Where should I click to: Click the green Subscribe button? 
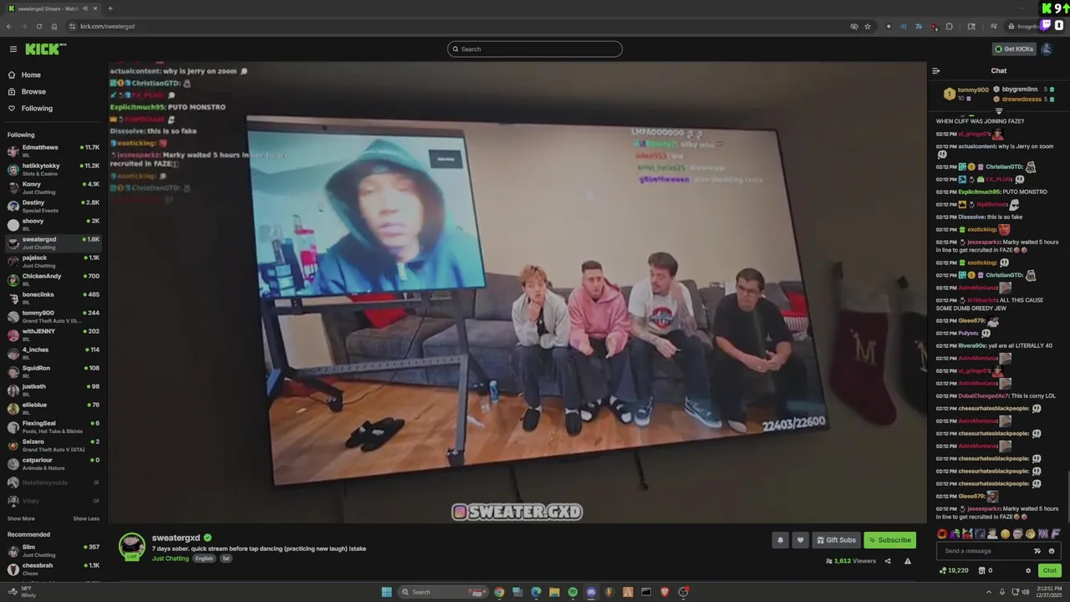pos(889,540)
